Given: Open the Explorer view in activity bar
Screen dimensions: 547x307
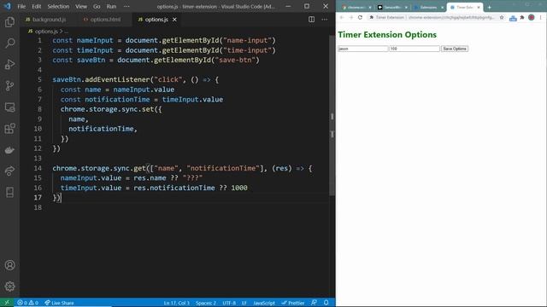Looking at the screenshot, I should coord(9,22).
